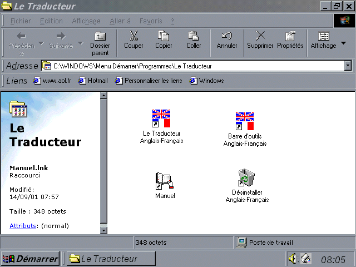This screenshot has width=356, height=267.
Task: Select the Le Traducteur taskbar button
Action: click(111, 259)
